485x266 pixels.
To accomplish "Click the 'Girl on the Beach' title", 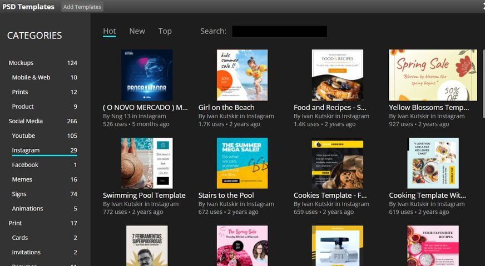I will tap(226, 108).
